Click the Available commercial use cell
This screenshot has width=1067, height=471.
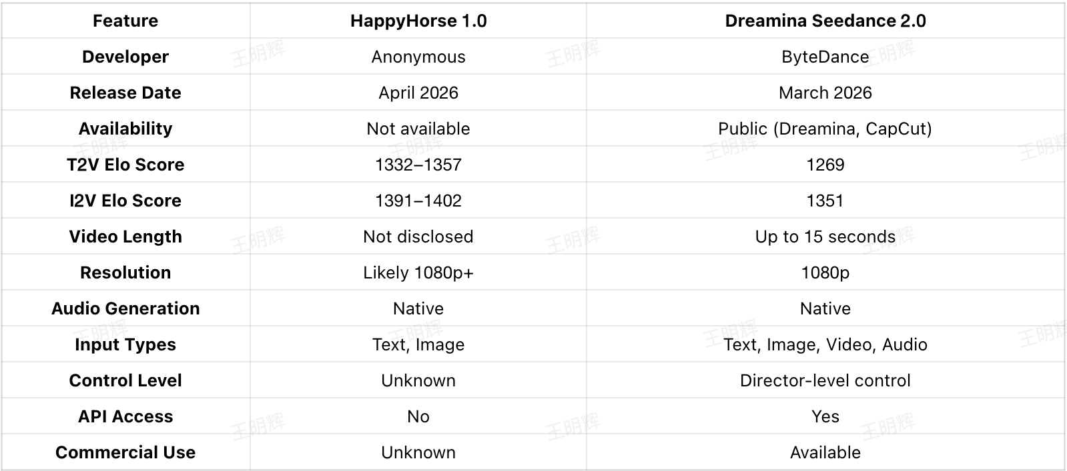825,452
